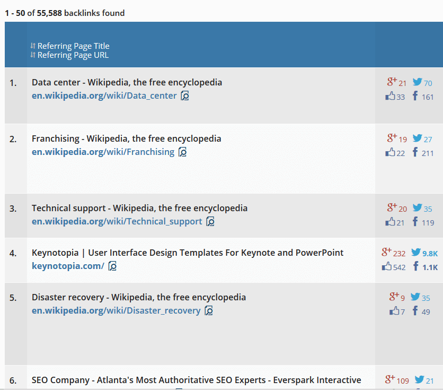
Task: Preview icon next to Disaster_recovery URL
Action: coord(208,311)
